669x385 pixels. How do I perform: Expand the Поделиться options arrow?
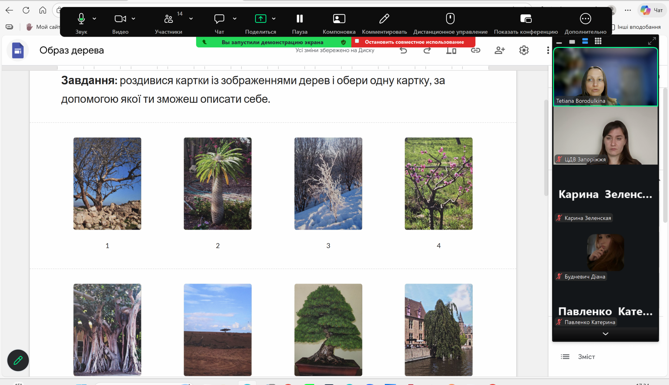click(274, 19)
